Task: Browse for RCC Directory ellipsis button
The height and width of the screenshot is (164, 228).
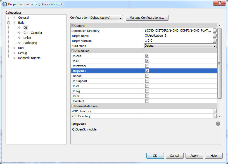Action: click(x=215, y=116)
